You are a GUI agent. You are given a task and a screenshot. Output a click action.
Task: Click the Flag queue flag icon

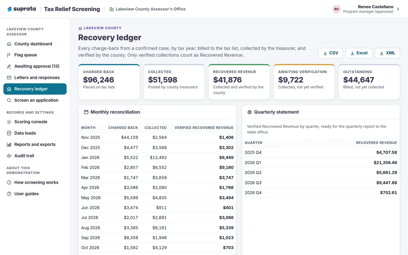coord(9,55)
